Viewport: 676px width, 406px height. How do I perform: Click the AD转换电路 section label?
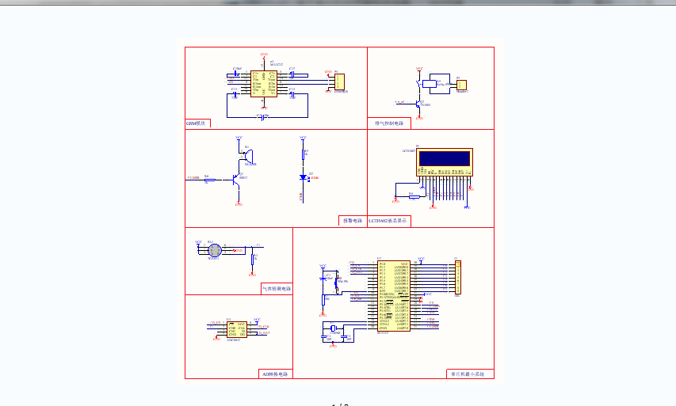click(275, 374)
